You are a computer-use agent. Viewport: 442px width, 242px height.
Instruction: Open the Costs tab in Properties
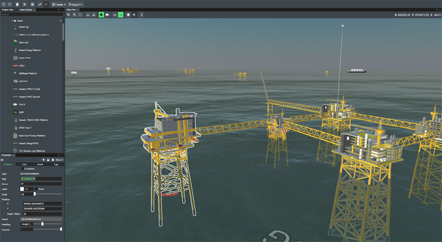pos(24,164)
